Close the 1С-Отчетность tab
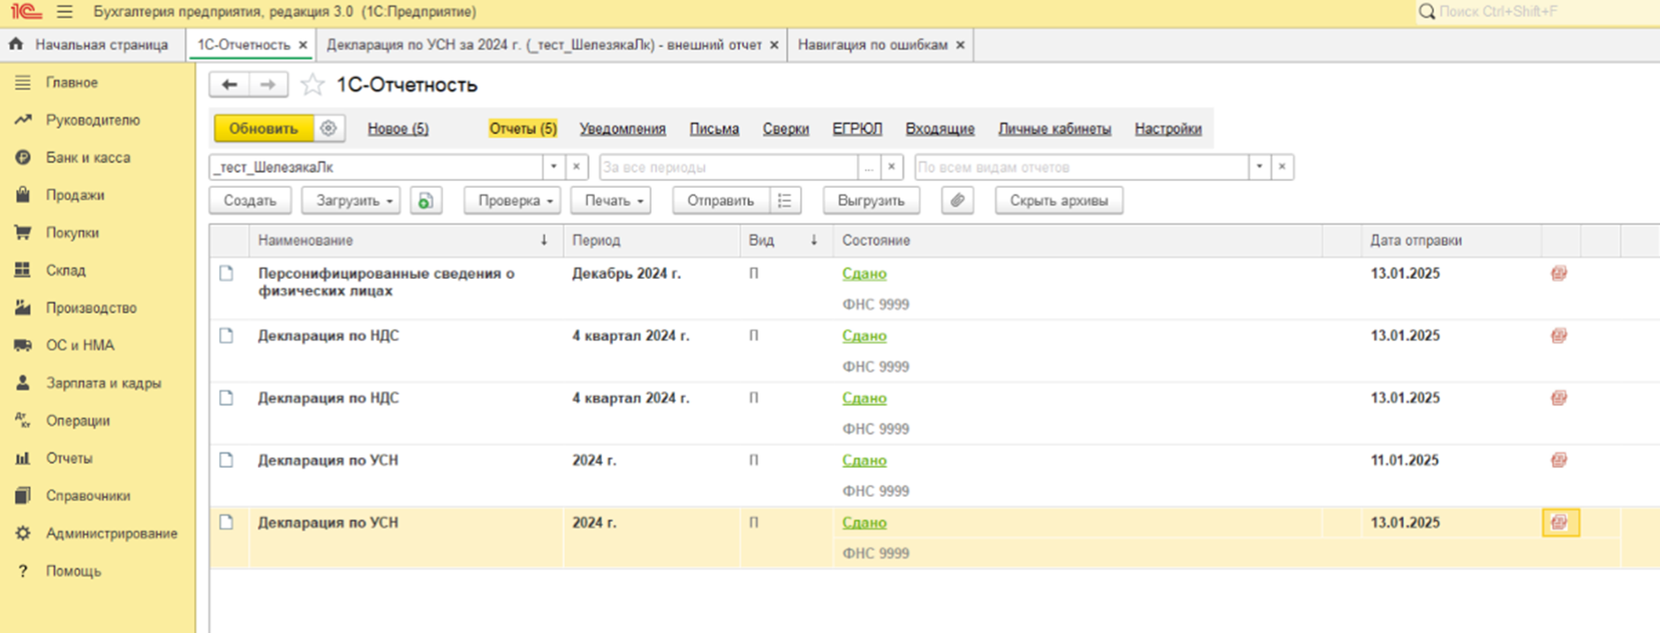Image resolution: width=1660 pixels, height=633 pixels. 303,45
